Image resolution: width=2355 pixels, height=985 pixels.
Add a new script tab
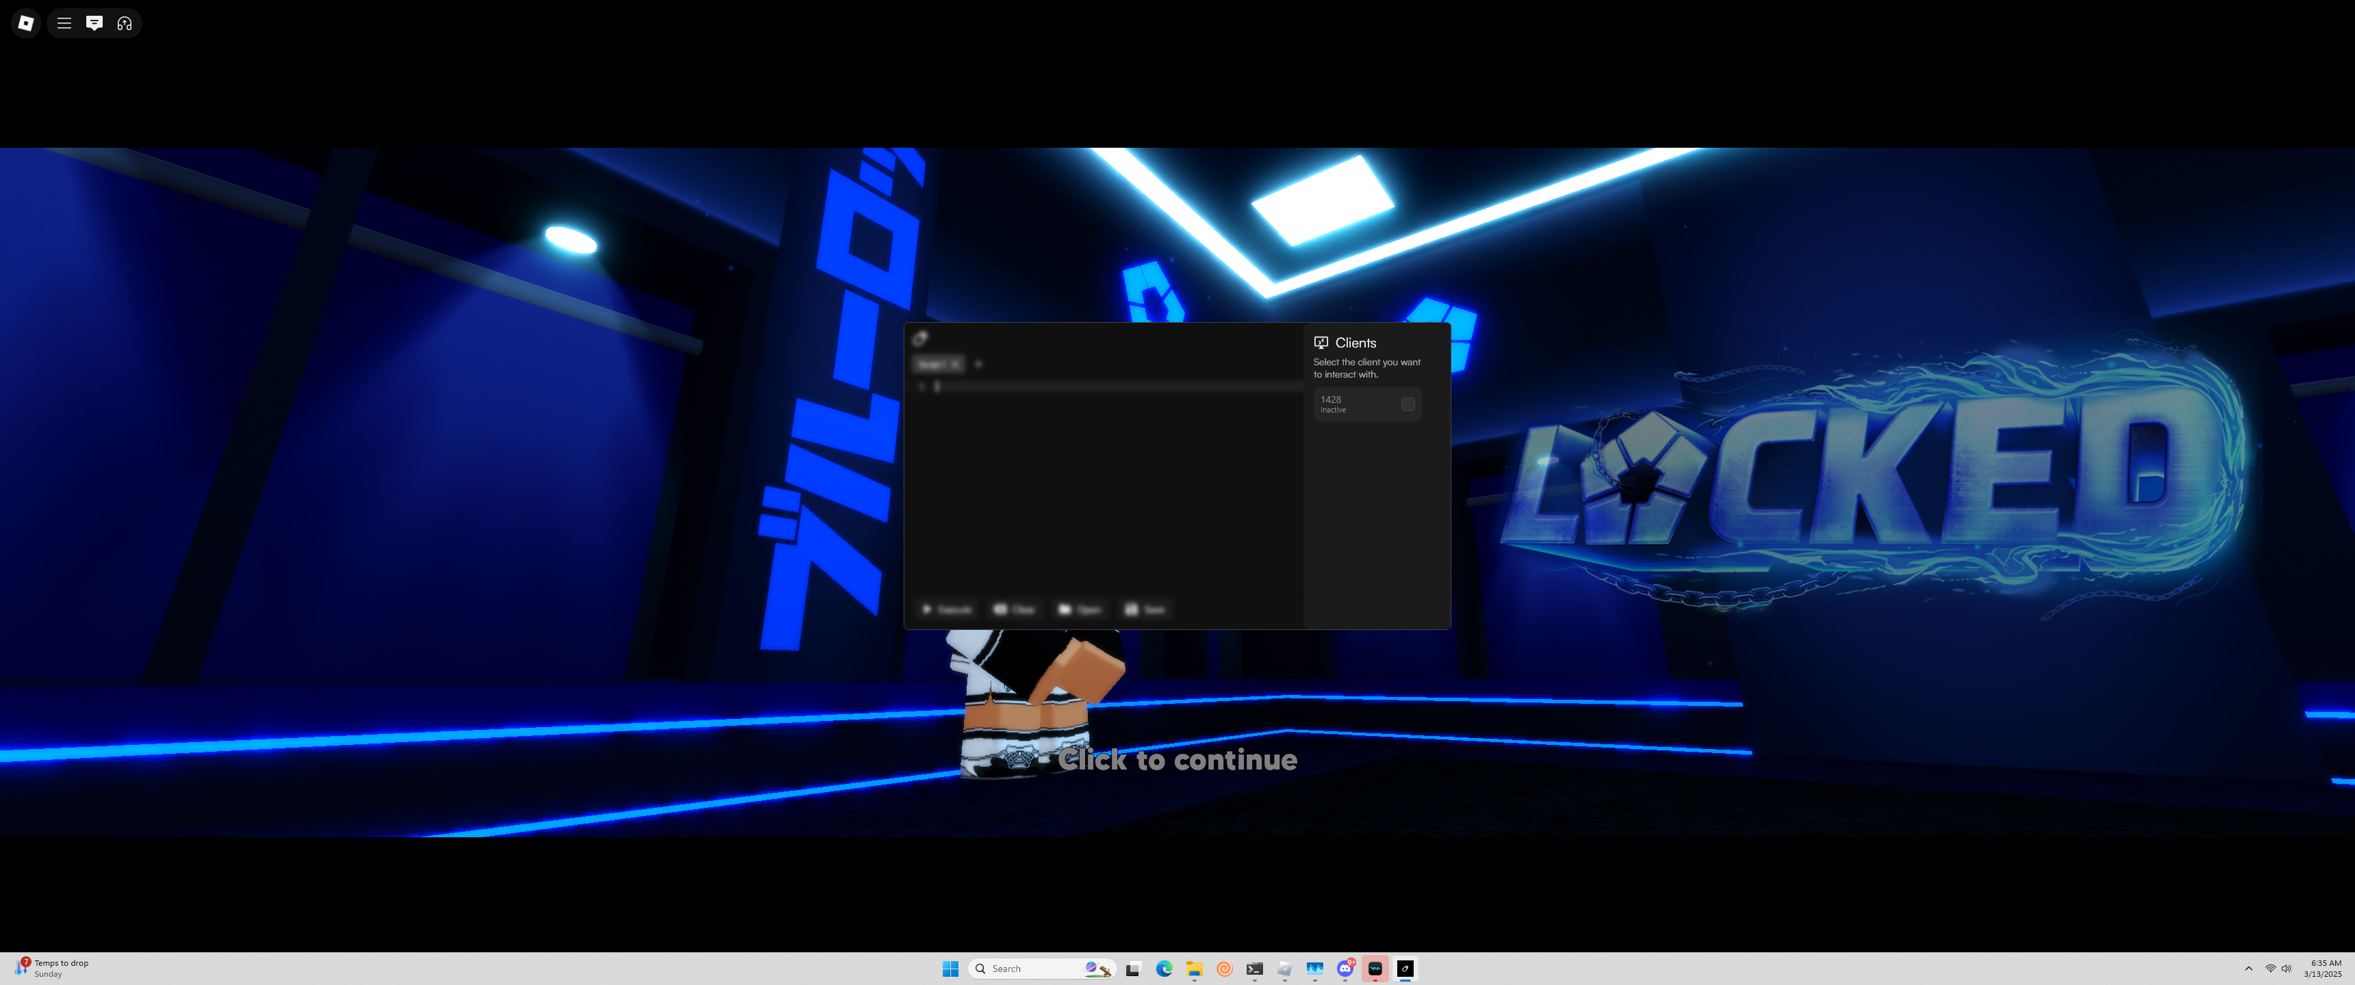point(978,364)
